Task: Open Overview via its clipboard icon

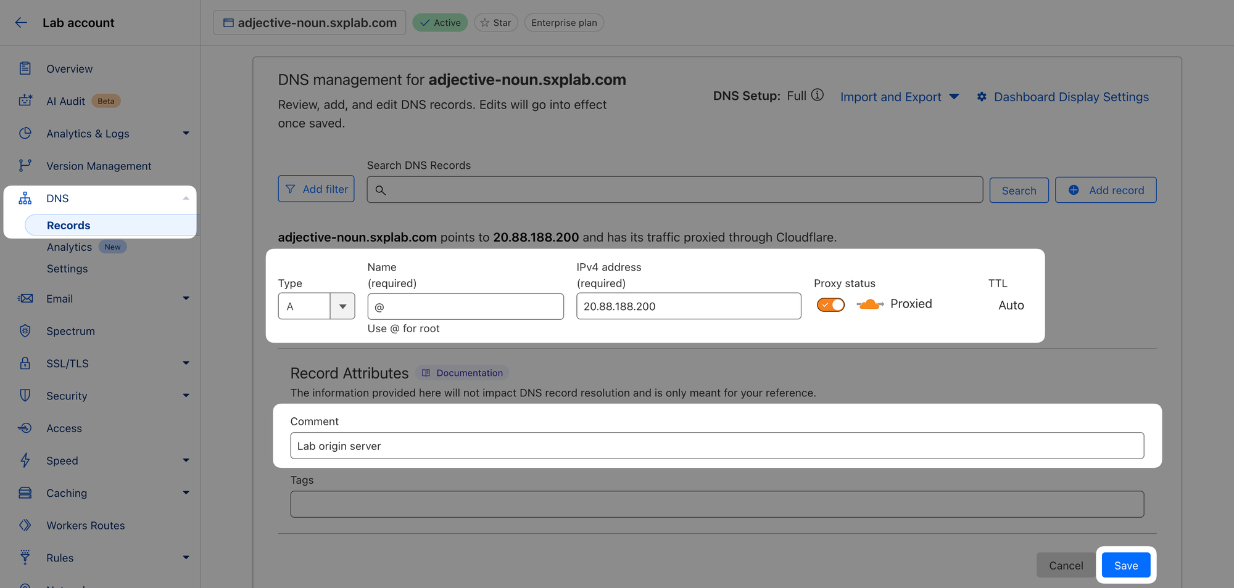Action: coord(25,68)
